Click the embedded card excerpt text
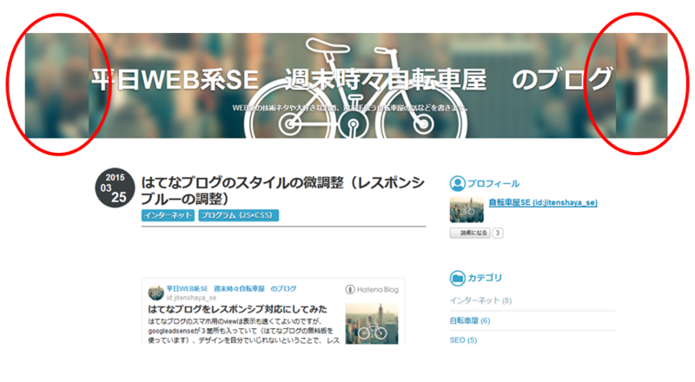The image size is (695, 382). click(x=244, y=331)
